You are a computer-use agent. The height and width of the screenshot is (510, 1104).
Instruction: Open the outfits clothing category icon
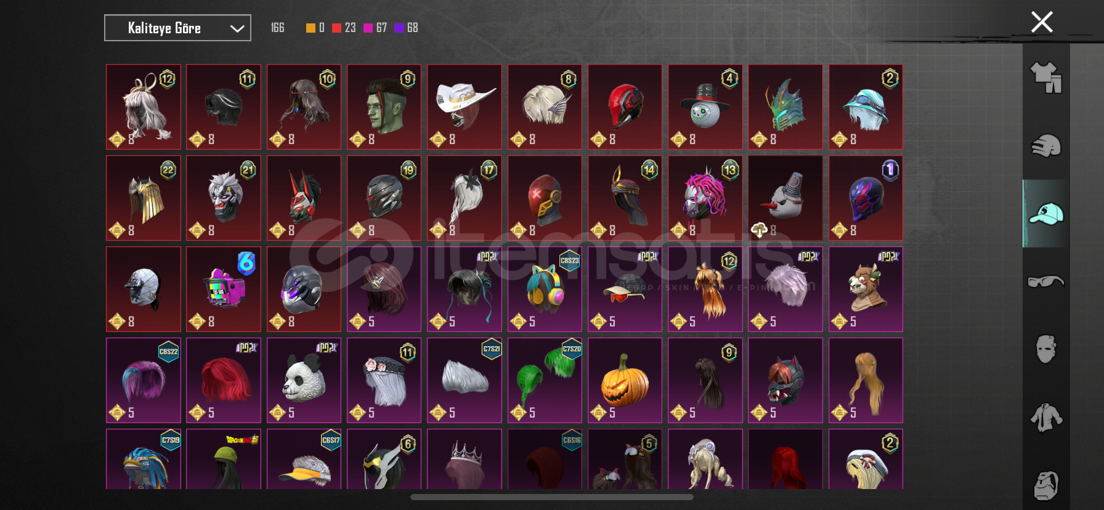[x=1045, y=78]
